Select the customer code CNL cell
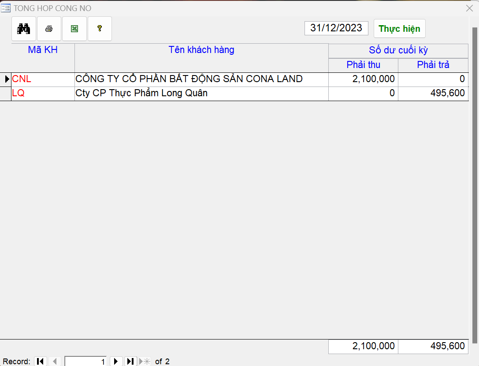Image resolution: width=479 pixels, height=366 pixels. (x=43, y=79)
